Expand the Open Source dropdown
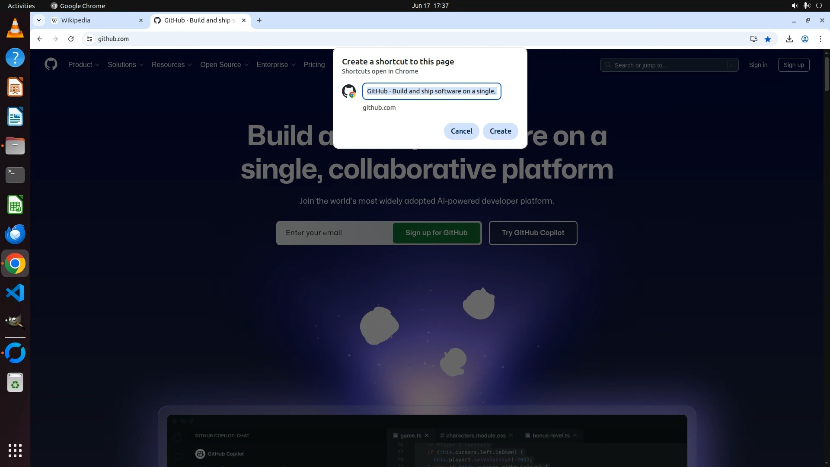Screen dimensions: 830x467 point(224,64)
